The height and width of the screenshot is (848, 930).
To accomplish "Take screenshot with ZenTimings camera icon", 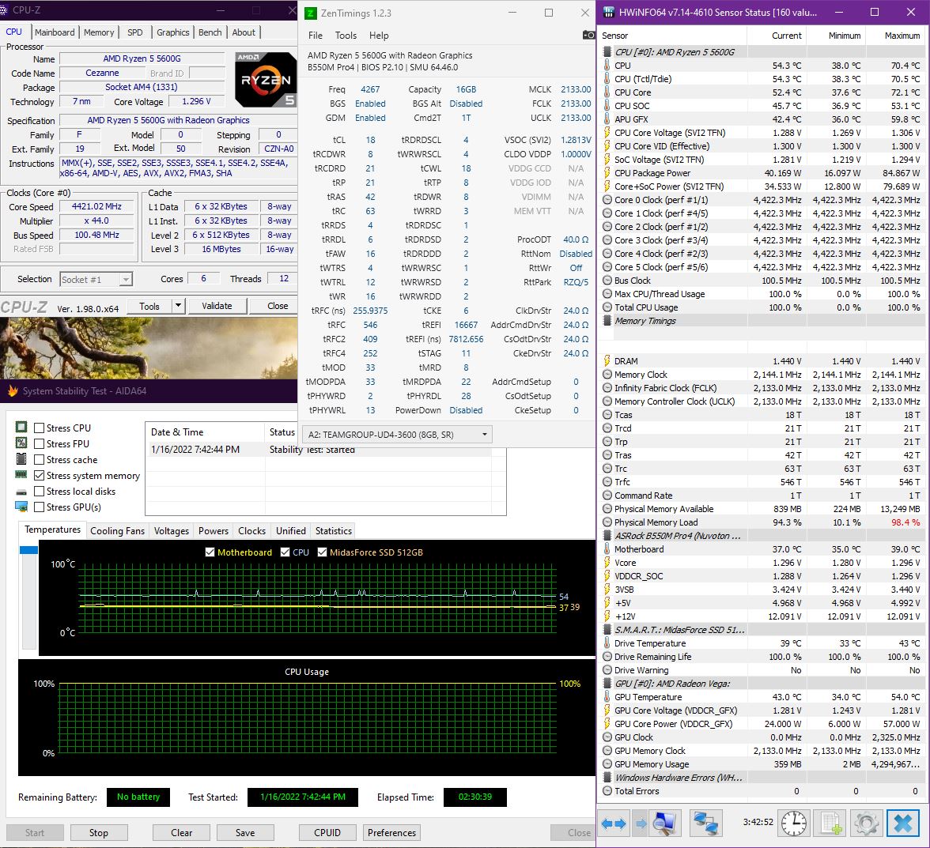I will [x=588, y=35].
